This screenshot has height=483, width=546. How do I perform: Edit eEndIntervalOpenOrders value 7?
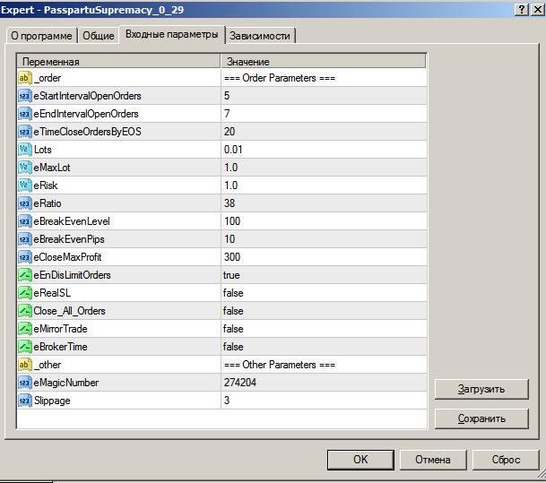coord(324,114)
